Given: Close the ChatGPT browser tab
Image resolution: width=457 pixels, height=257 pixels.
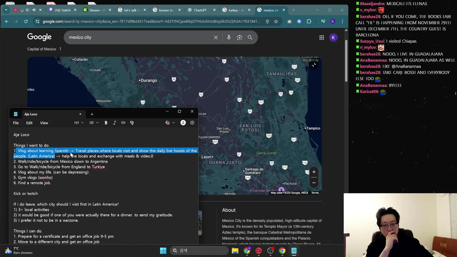Looking at the screenshot, I should pyautogui.click(x=214, y=10).
